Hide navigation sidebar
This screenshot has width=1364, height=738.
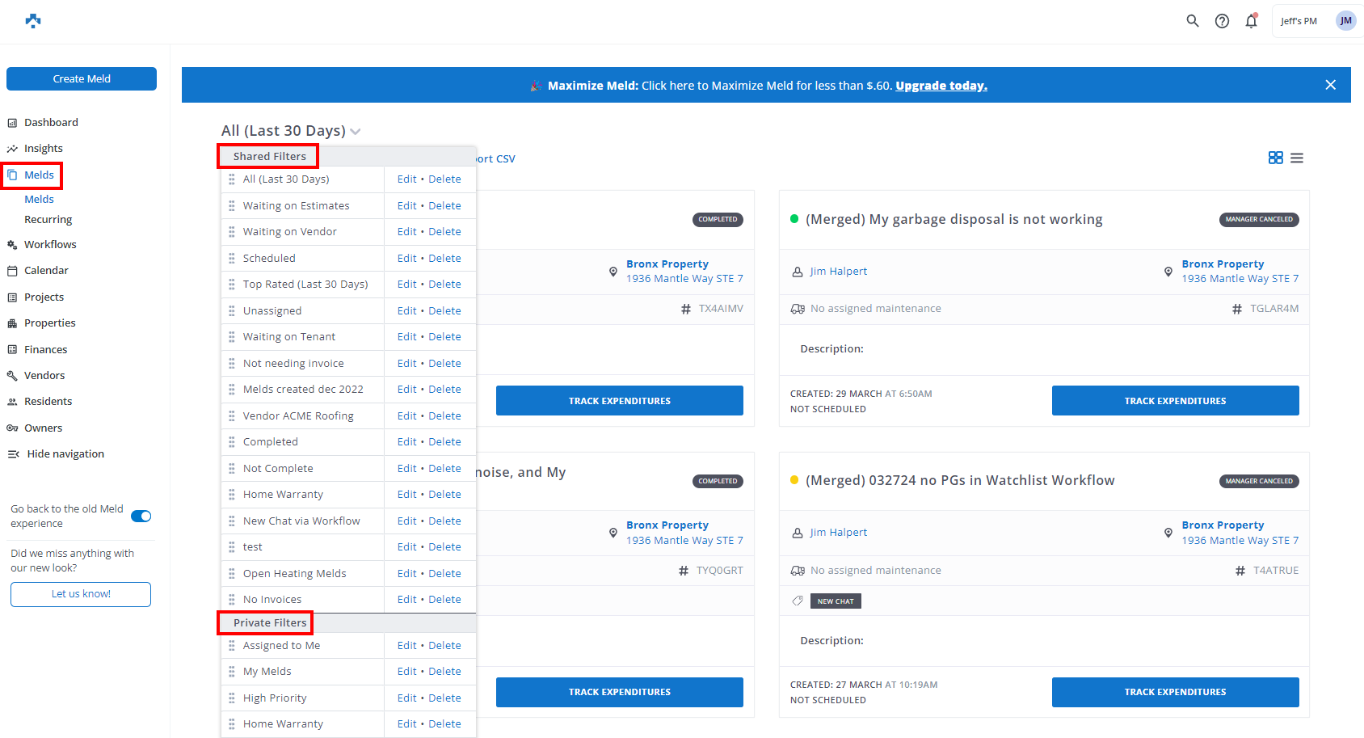coord(57,454)
